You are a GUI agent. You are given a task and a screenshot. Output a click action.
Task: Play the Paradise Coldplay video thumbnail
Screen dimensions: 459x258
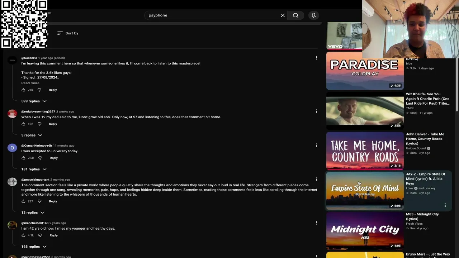point(365,71)
